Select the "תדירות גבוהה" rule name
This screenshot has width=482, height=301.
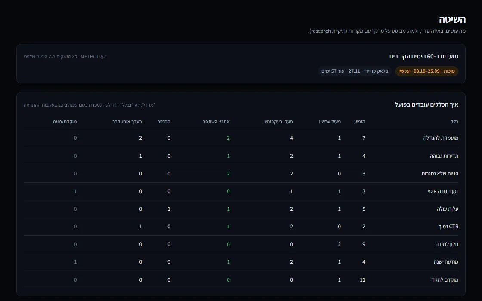pos(444,156)
